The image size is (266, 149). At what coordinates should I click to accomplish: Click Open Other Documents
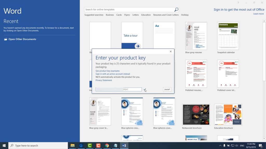click(22, 39)
